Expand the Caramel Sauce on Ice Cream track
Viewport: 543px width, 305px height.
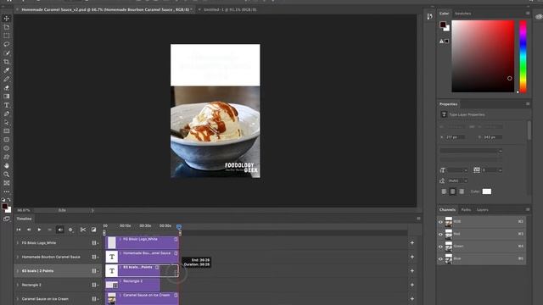[x=18, y=299]
